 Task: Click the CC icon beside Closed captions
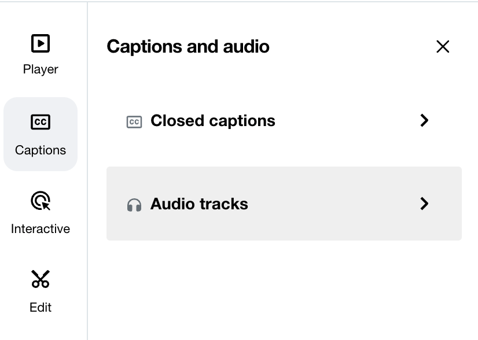pyautogui.click(x=134, y=121)
